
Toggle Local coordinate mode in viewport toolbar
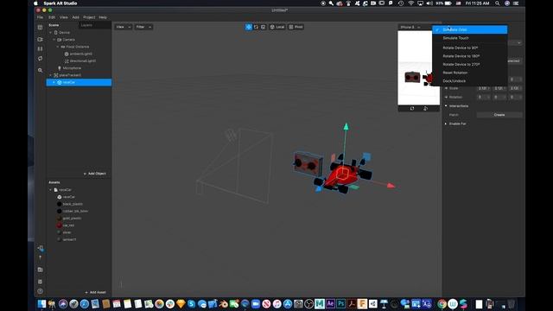click(x=277, y=27)
